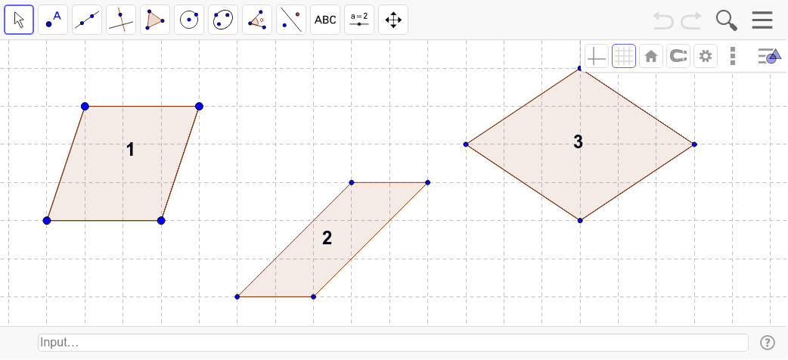Image resolution: width=788 pixels, height=360 pixels.
Task: Click bottom vertex of rhombus 3
Action: click(580, 220)
